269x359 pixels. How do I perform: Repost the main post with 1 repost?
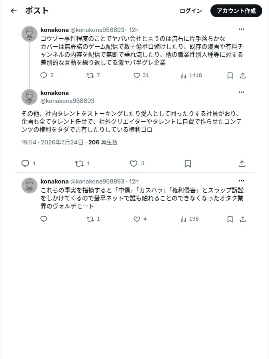82,164
